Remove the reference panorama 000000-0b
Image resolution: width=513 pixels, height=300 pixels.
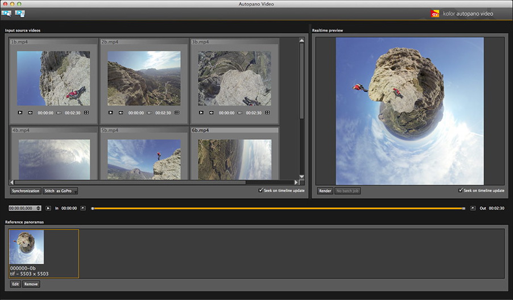[31, 284]
